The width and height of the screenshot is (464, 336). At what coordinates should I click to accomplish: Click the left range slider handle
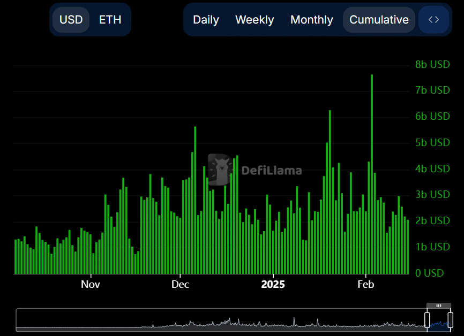point(427,319)
